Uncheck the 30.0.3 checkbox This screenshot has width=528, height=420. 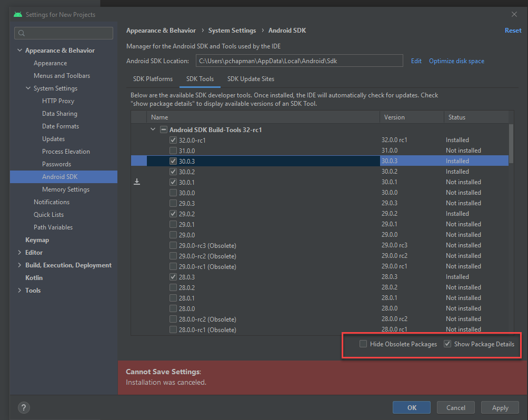point(173,161)
